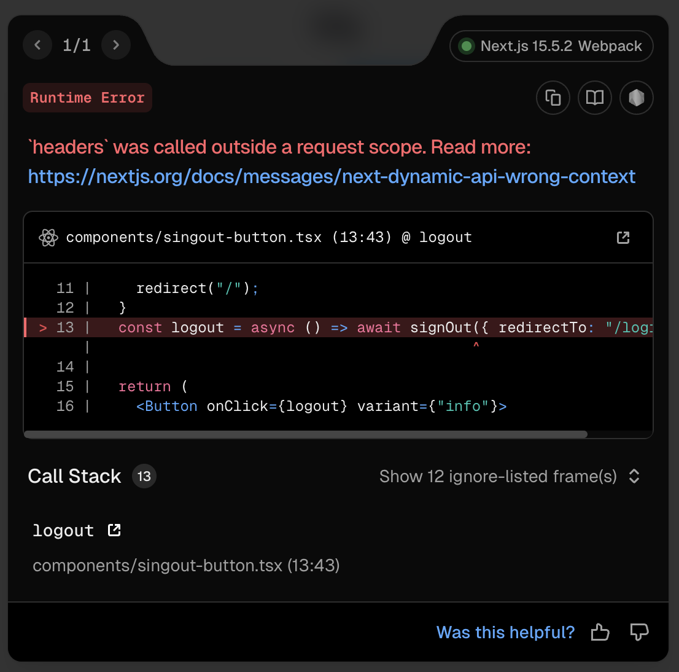
Task: Give thumbs up feedback
Action: coord(600,632)
